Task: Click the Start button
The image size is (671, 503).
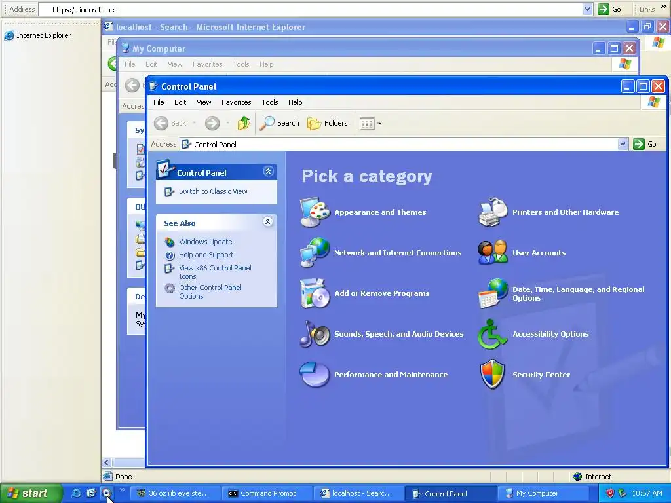Action: click(31, 493)
